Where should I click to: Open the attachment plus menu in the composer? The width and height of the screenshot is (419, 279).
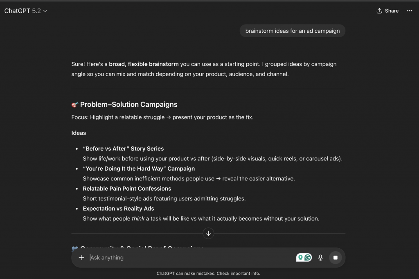(x=81, y=257)
